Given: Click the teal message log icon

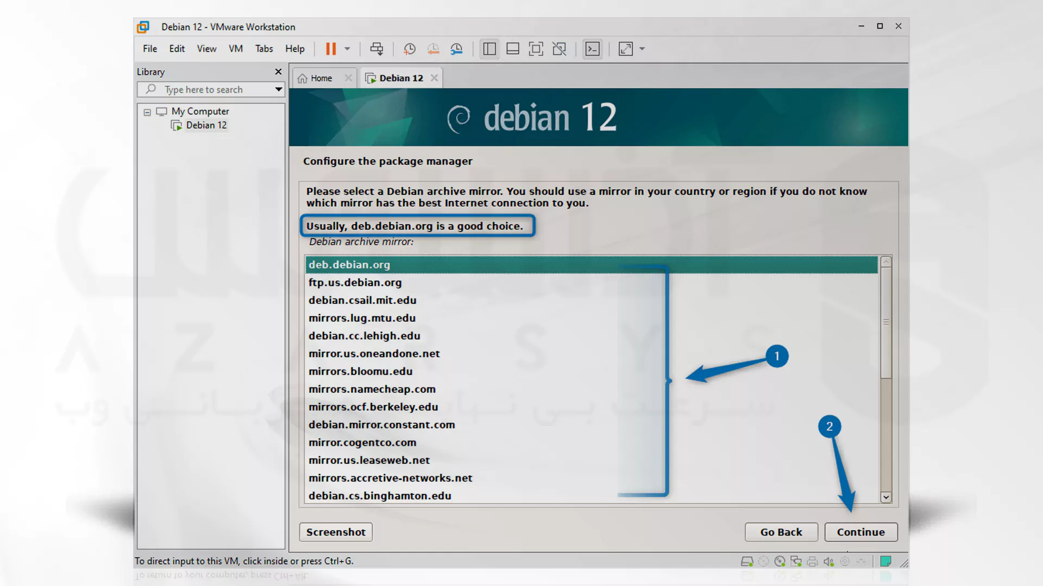Looking at the screenshot, I should 885,562.
